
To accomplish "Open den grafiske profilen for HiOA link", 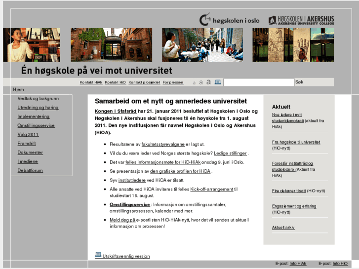I will pyautogui.click(x=180, y=171).
